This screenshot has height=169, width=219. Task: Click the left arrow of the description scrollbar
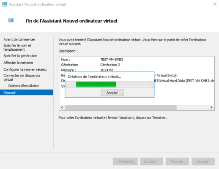coord(62,107)
